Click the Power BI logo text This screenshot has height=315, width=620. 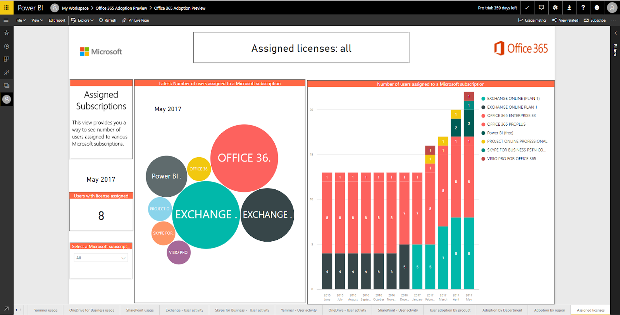click(x=31, y=8)
